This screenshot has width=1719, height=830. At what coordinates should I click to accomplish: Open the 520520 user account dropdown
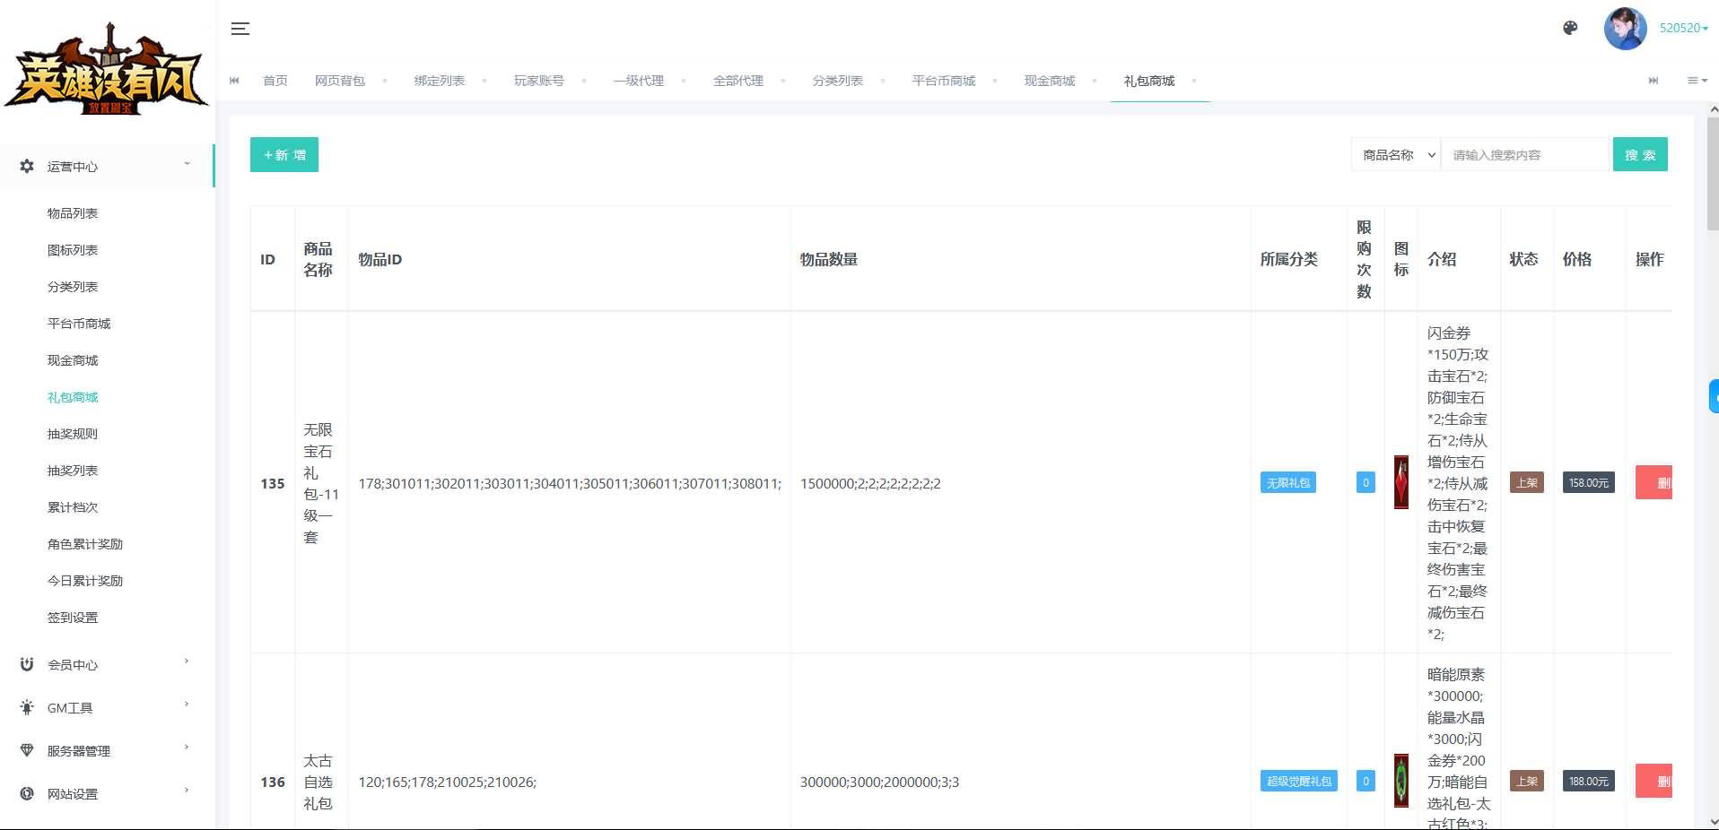pos(1683,29)
